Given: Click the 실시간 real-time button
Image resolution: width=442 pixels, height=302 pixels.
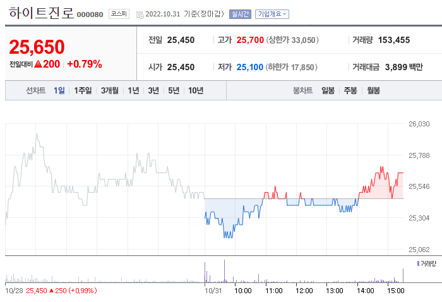Looking at the screenshot, I should (240, 14).
